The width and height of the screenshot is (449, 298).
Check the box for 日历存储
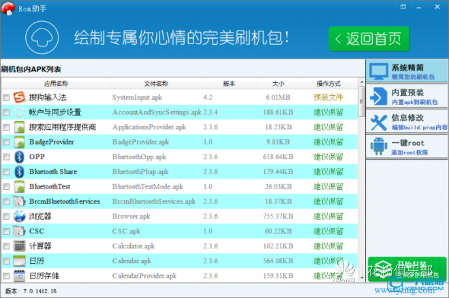(x=6, y=276)
